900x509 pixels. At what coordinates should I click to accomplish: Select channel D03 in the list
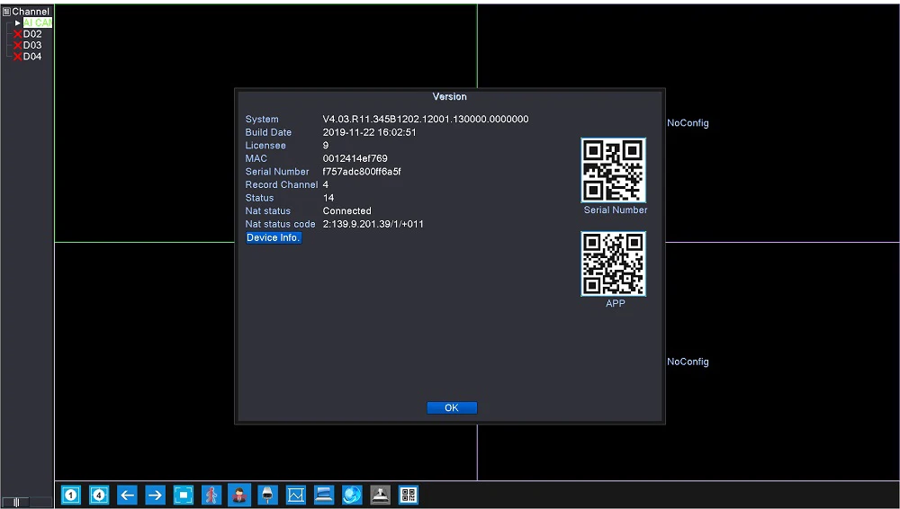[x=32, y=45]
